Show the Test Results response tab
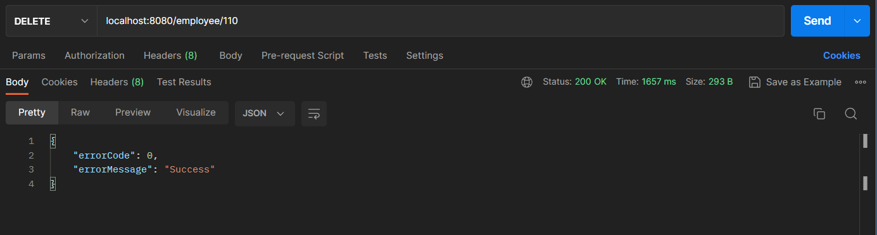 coord(184,82)
